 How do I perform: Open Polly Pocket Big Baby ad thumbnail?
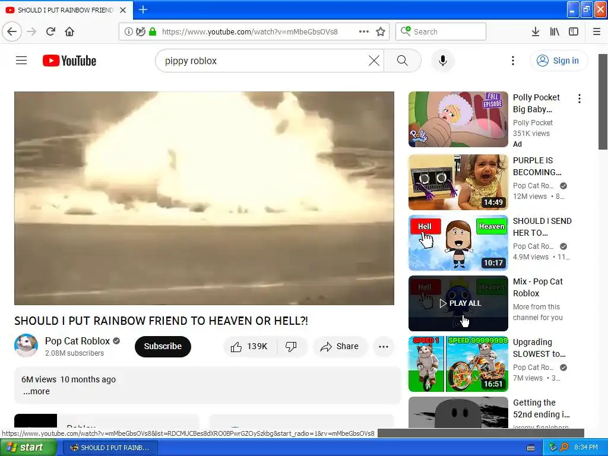point(458,119)
